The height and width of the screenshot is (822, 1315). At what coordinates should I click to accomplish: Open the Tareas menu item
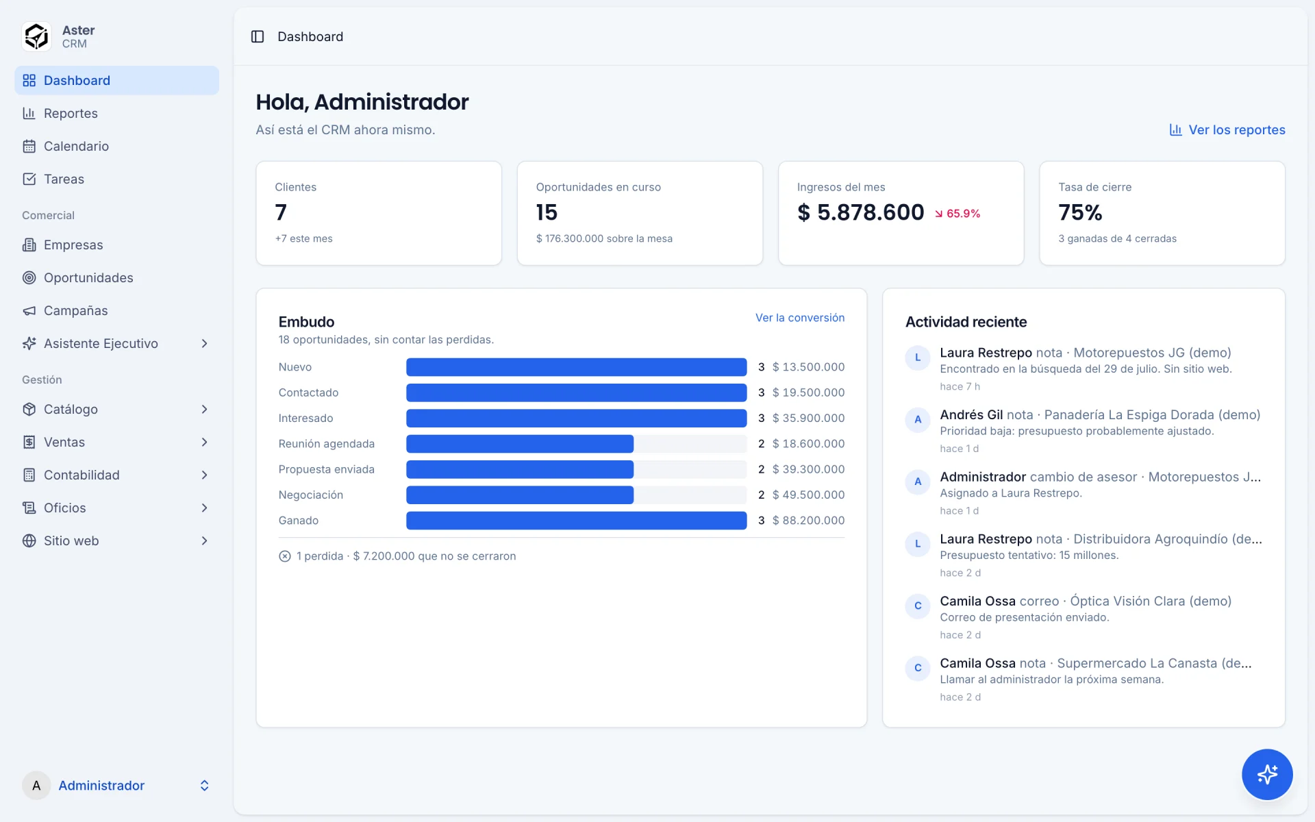(116, 179)
